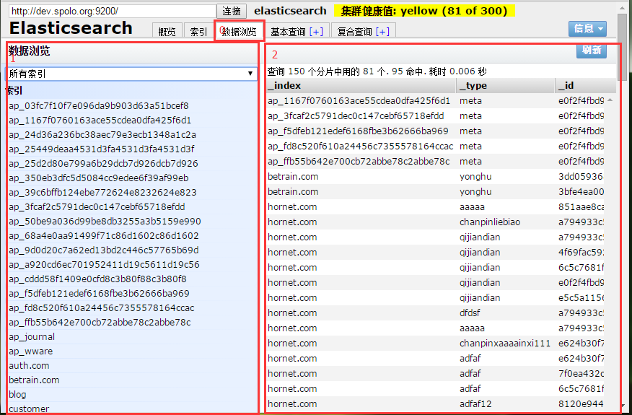Open qijiandian row with id e5c5a115

pyautogui.click(x=435, y=297)
